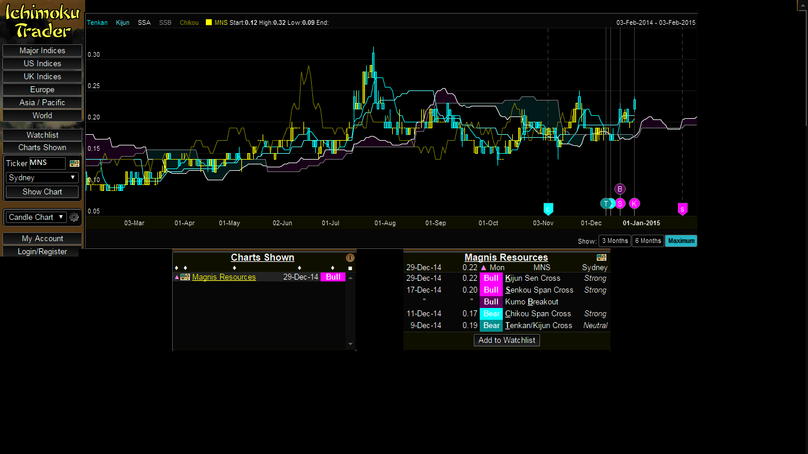808x454 pixels.
Task: Open chart settings gear icon
Action: point(74,217)
